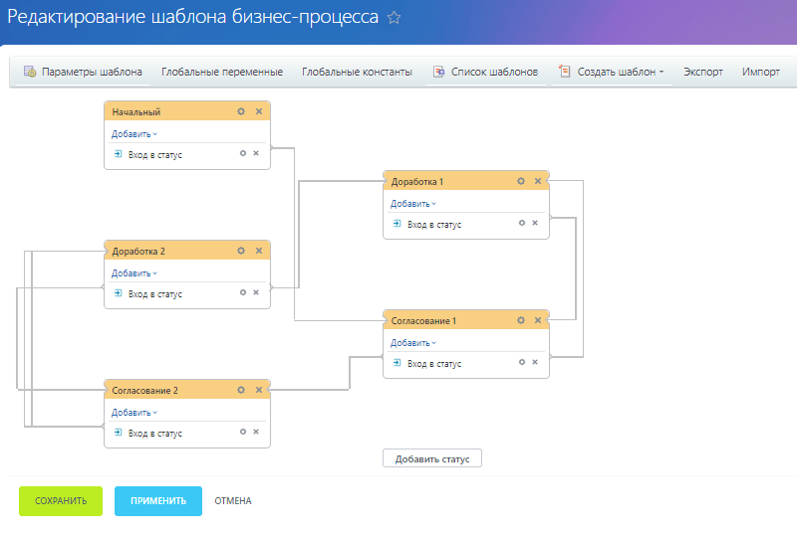Expand Добавить dropdown in Начальный status
This screenshot has height=538, width=797.
[x=133, y=134]
